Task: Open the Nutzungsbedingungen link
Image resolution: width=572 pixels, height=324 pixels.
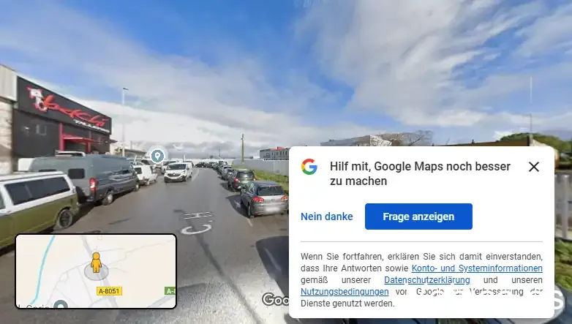Action: [345, 292]
